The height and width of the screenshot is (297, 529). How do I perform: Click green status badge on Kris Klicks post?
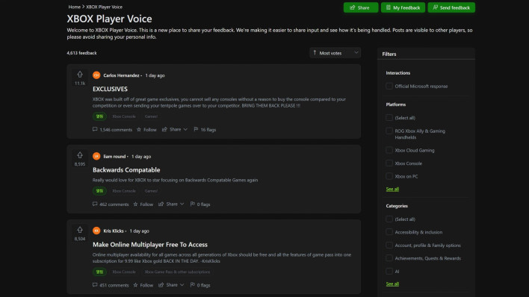pyautogui.click(x=99, y=272)
